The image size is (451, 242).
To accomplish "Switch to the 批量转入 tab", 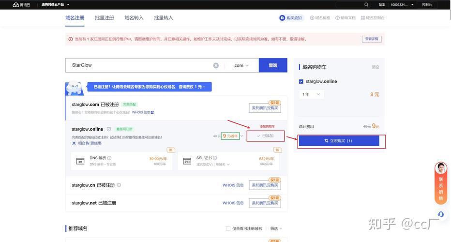I will pos(164,18).
